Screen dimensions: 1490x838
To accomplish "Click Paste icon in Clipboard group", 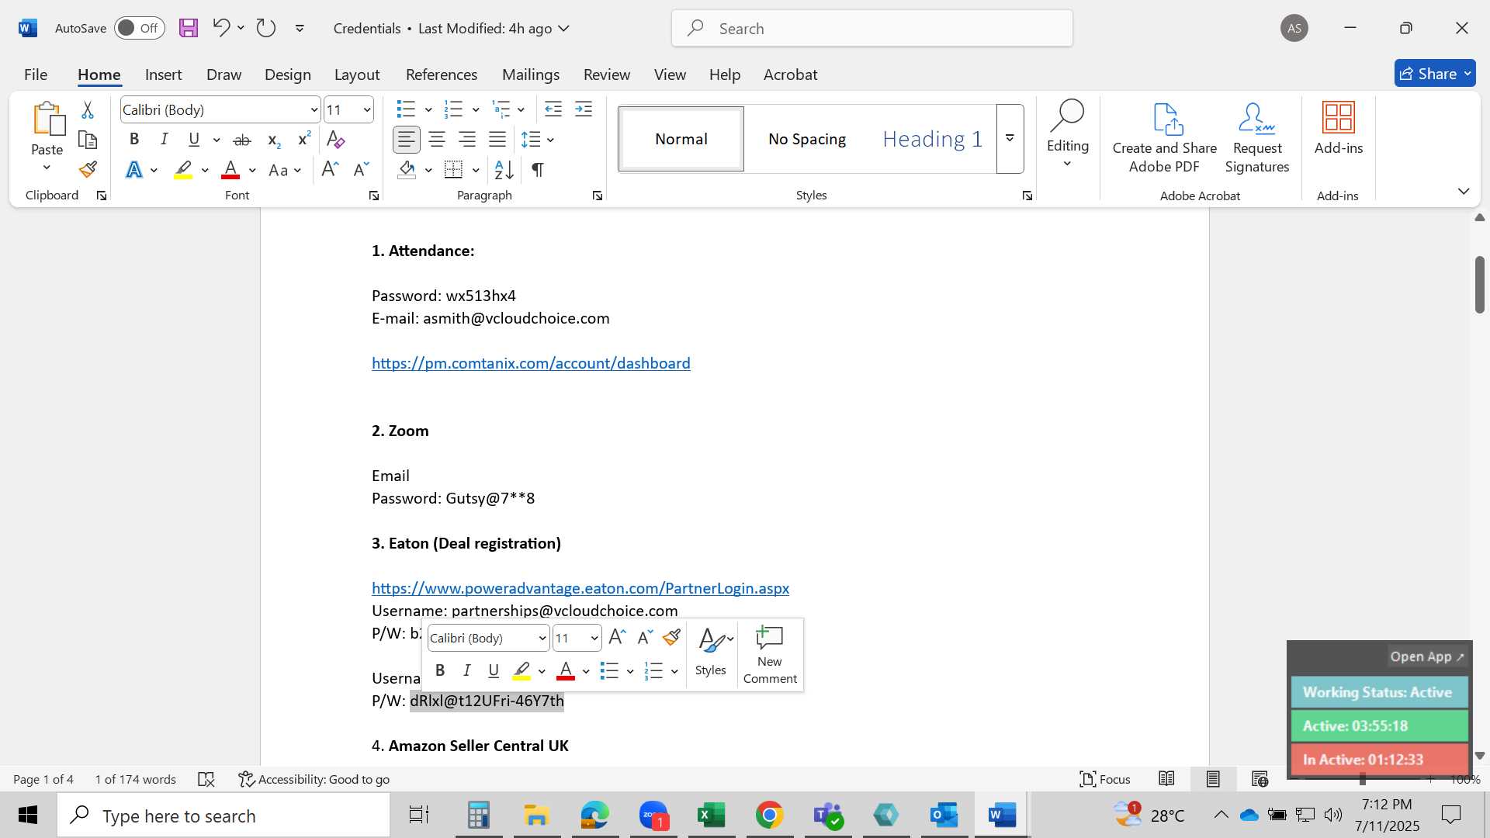I will coord(47,119).
